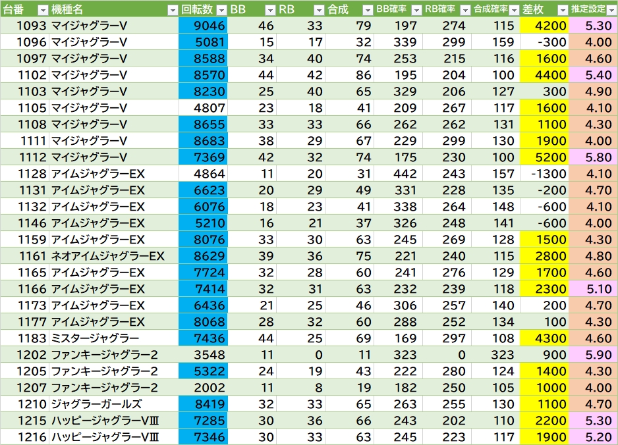Viewport: 618px width, 445px height.
Task: Select RB probability cell 297
Action: tap(447, 338)
